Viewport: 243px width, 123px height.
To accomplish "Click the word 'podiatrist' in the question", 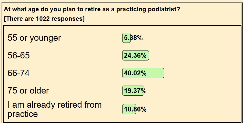I will [x=164, y=9].
